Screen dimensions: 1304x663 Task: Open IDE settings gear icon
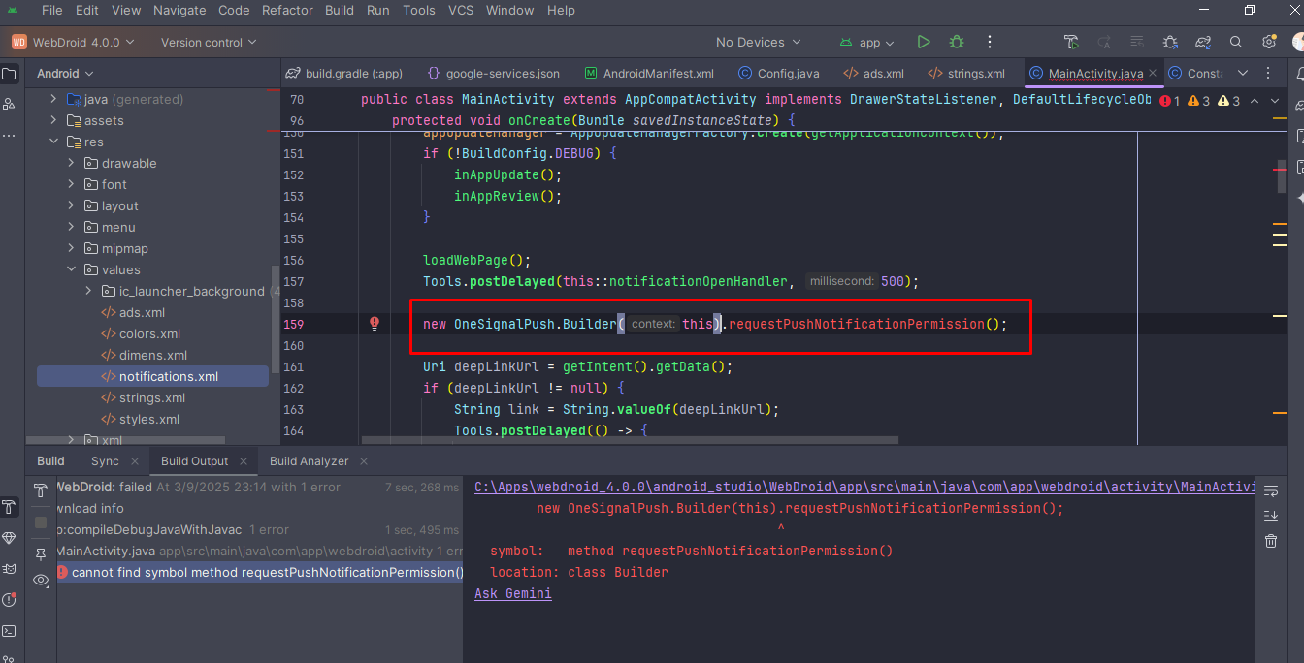pos(1269,42)
